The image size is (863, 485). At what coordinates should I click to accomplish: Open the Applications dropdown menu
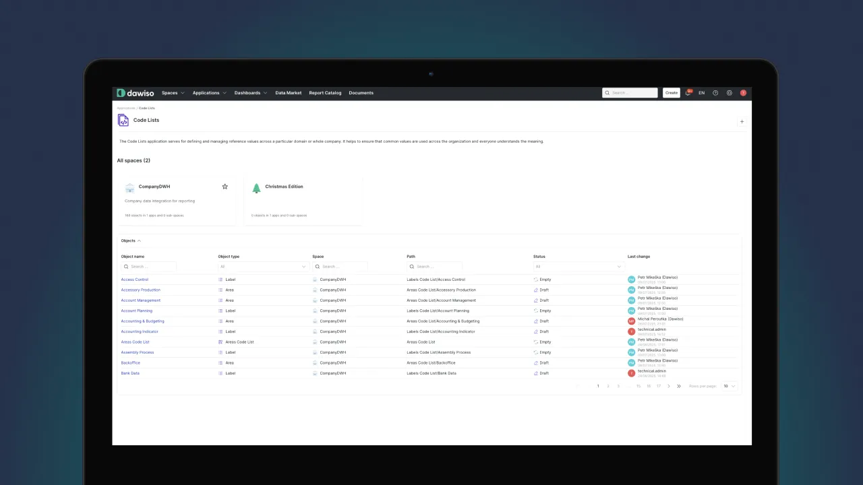coord(210,93)
